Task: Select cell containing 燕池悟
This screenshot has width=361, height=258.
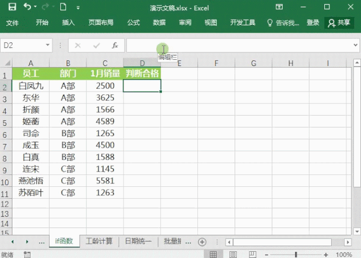Action: tap(30, 181)
